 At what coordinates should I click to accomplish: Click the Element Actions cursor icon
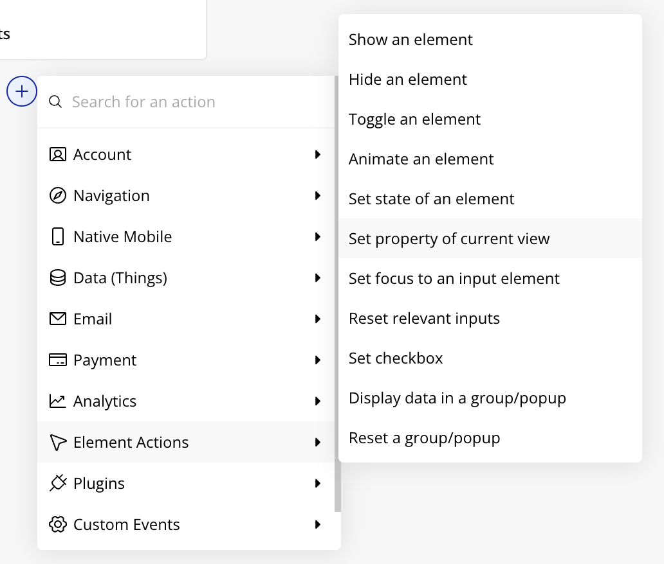(x=58, y=442)
